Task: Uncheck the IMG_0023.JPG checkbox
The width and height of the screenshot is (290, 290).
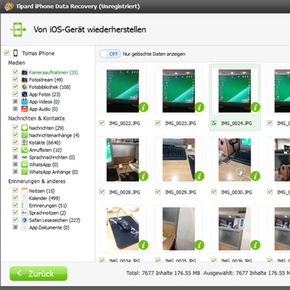Action: 158,123
